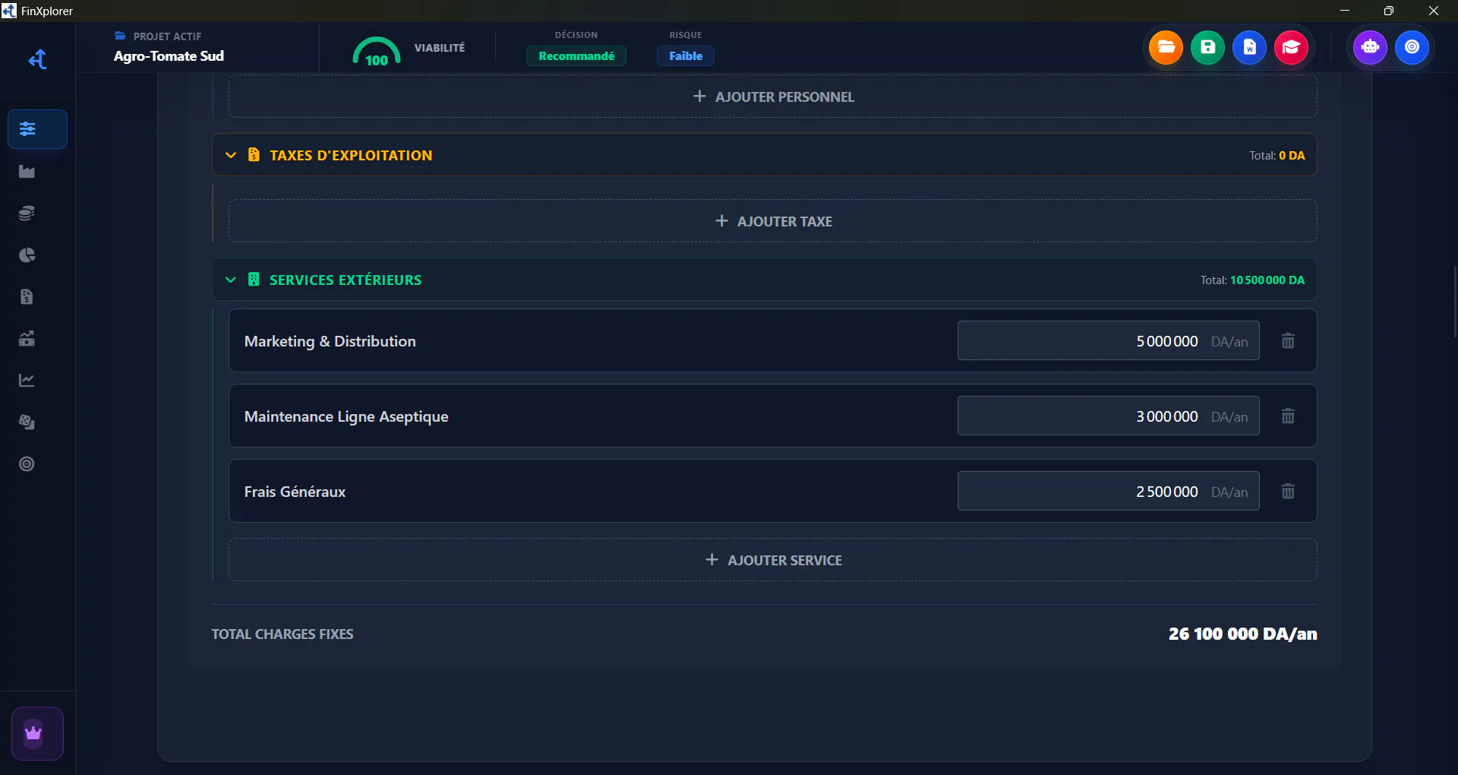
Task: Click the FinXplorer logo in sidebar
Action: [x=37, y=59]
